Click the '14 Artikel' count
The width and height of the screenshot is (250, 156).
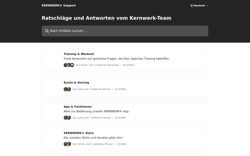[120, 89]
